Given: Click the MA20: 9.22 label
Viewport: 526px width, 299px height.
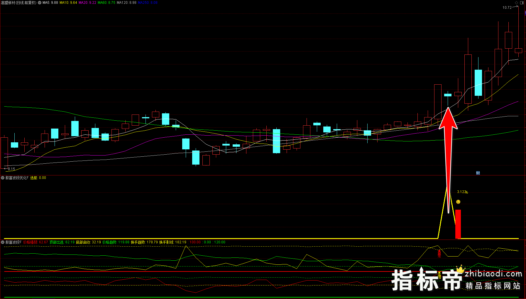Looking at the screenshot, I should point(87,3).
